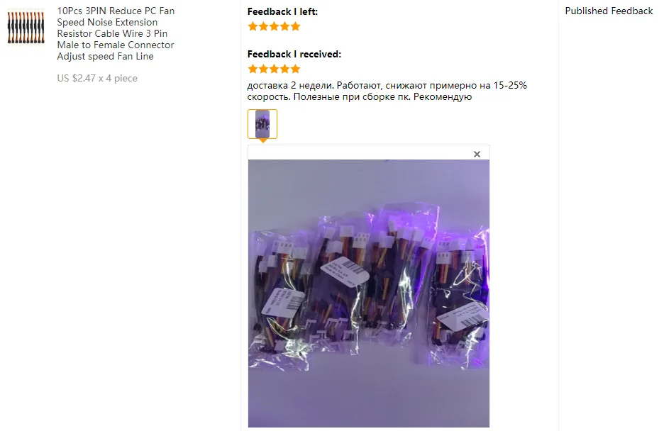Click the Feedback I received heading
Screen dimensions: 659x431
[x=294, y=54]
